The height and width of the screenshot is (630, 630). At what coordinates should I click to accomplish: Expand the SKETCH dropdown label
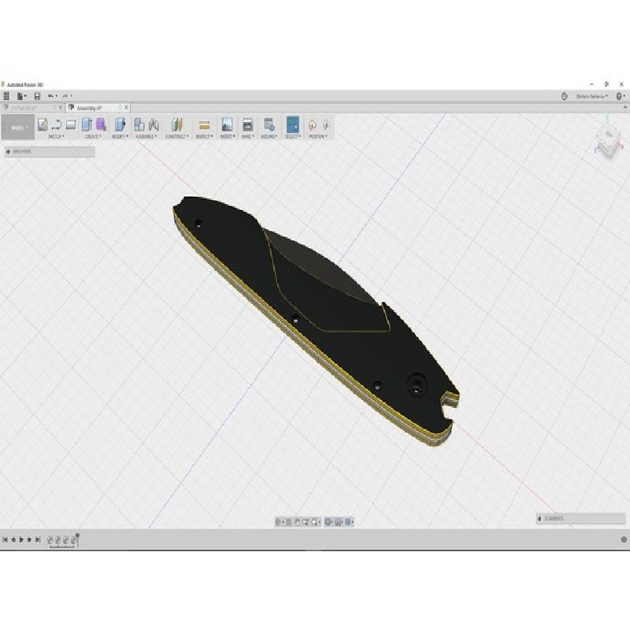tap(56, 136)
